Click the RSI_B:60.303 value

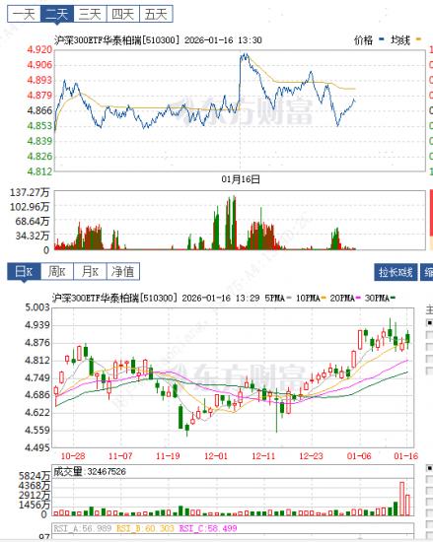(x=145, y=528)
